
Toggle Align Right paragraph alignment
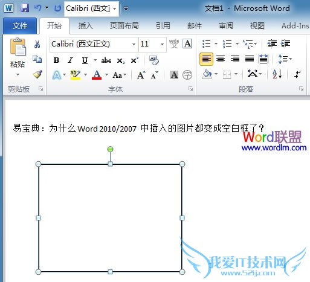tap(235, 59)
